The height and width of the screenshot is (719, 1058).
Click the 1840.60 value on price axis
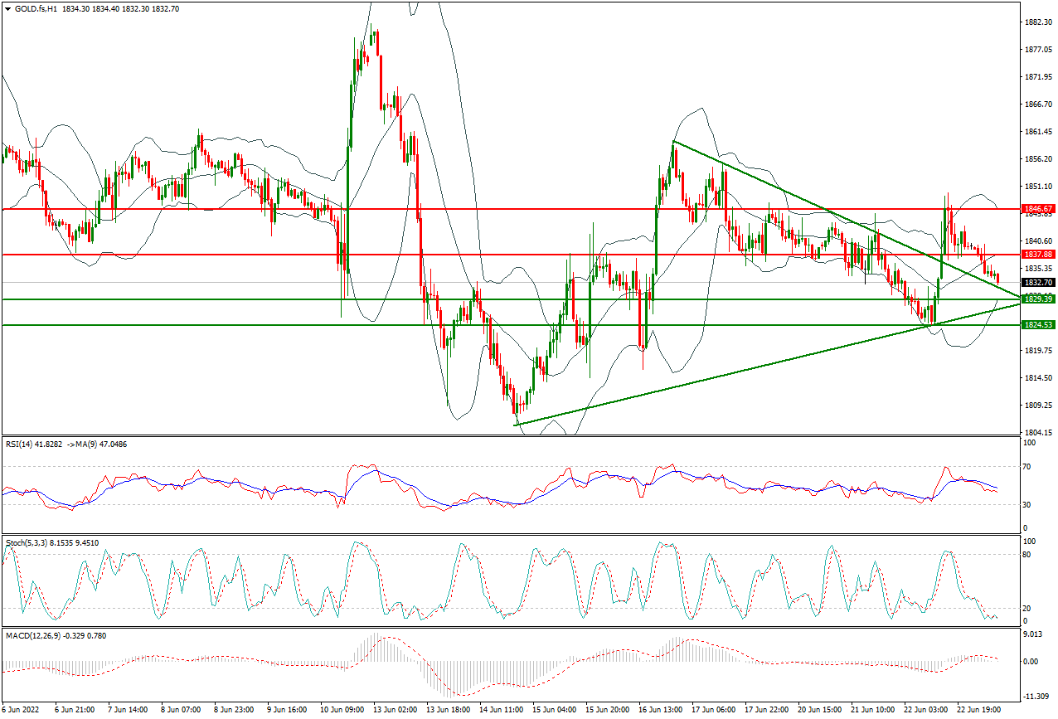(1038, 241)
